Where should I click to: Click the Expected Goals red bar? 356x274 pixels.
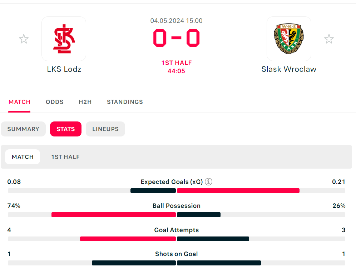point(238,191)
